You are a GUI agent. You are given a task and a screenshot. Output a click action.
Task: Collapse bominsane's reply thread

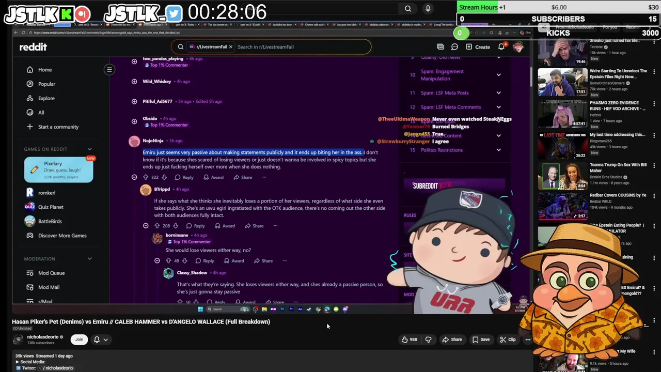[157, 261]
